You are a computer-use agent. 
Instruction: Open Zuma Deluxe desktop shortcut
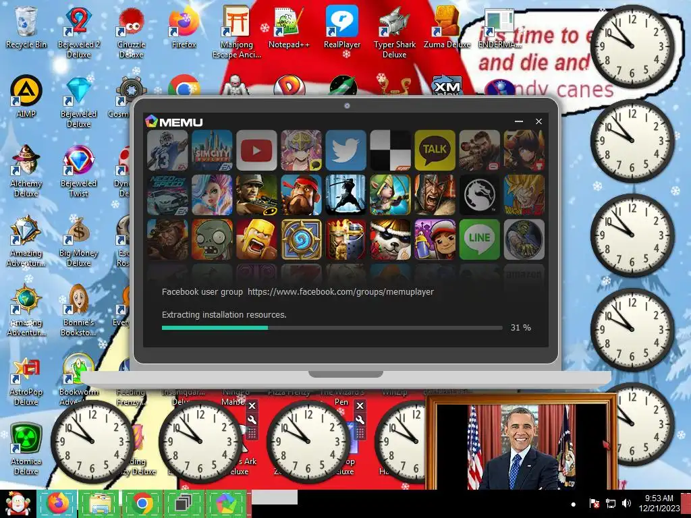coord(447,27)
